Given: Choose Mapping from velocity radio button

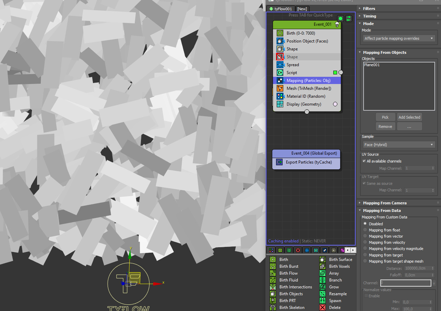Looking at the screenshot, I should (x=365, y=242).
